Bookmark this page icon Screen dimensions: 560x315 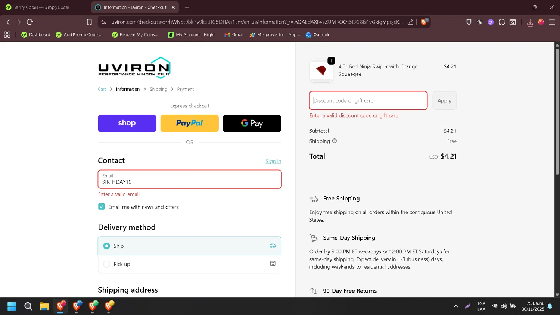(x=89, y=22)
